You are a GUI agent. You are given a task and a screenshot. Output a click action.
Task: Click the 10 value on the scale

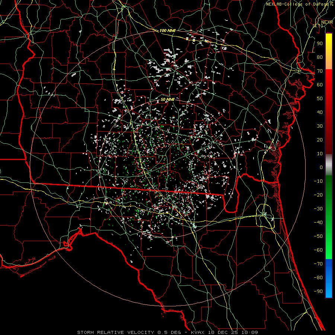[x=320, y=154]
